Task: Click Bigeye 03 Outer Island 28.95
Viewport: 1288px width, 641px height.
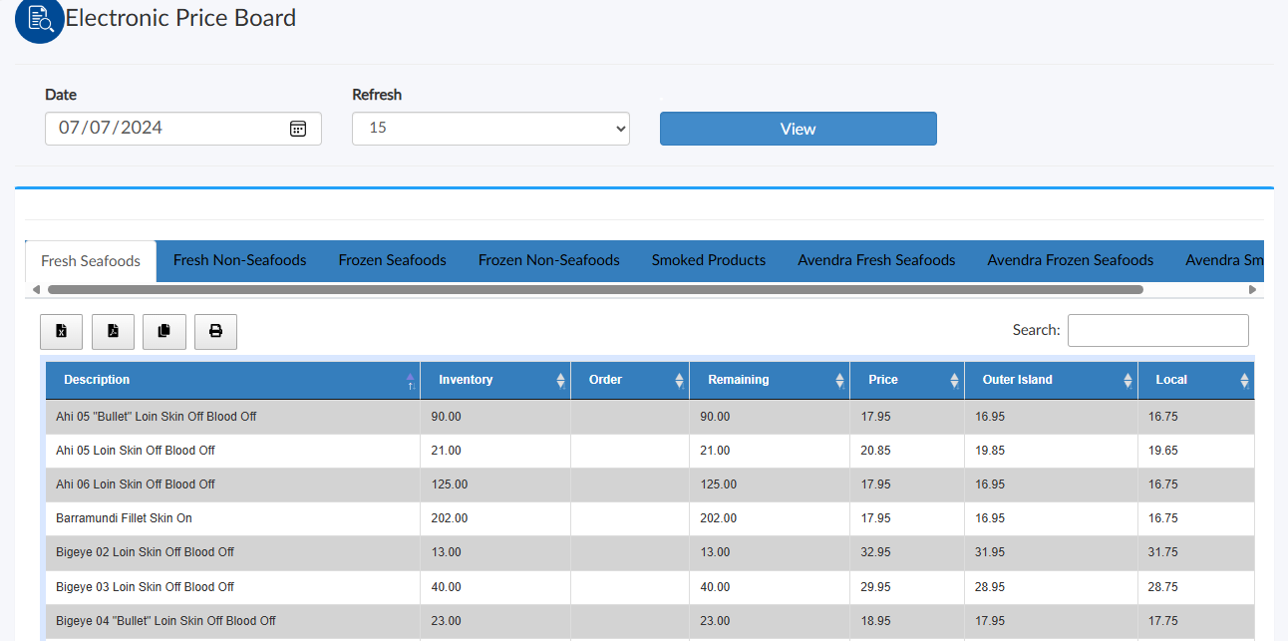Action: [990, 587]
